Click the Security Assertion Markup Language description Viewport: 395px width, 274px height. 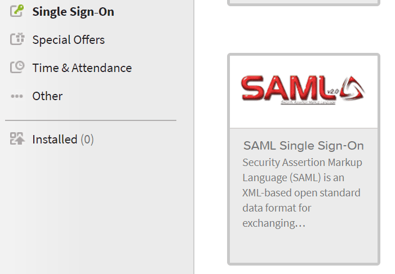(302, 193)
